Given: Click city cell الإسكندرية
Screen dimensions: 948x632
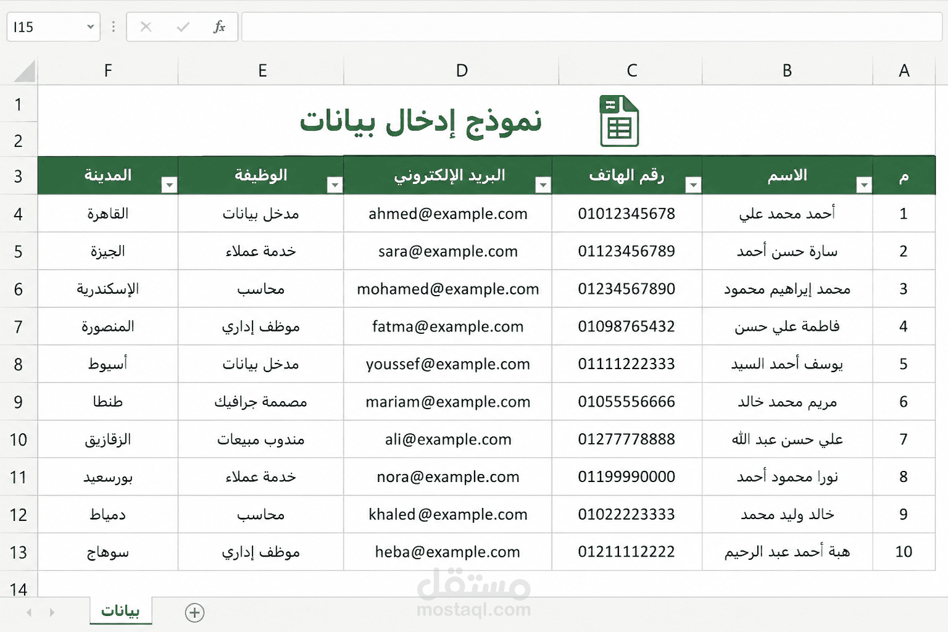Looking at the screenshot, I should coord(108,289).
